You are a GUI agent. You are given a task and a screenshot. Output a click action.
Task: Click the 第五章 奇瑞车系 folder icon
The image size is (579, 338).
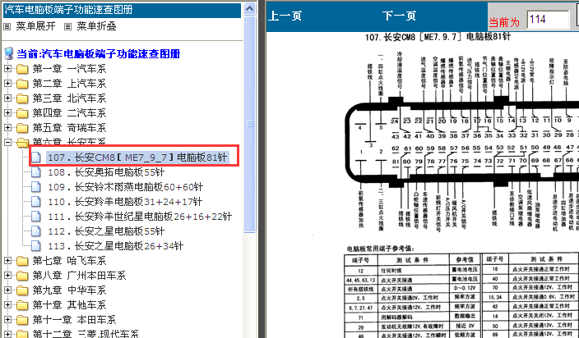click(x=22, y=128)
